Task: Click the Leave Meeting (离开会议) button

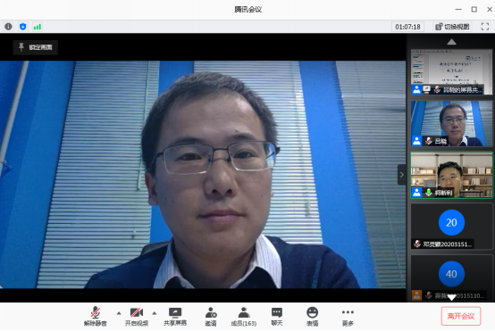Action: click(461, 316)
